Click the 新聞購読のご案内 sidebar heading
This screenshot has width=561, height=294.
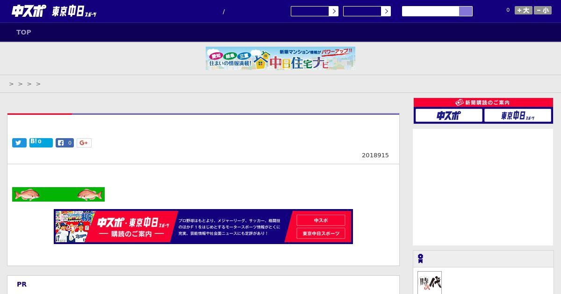(x=483, y=103)
